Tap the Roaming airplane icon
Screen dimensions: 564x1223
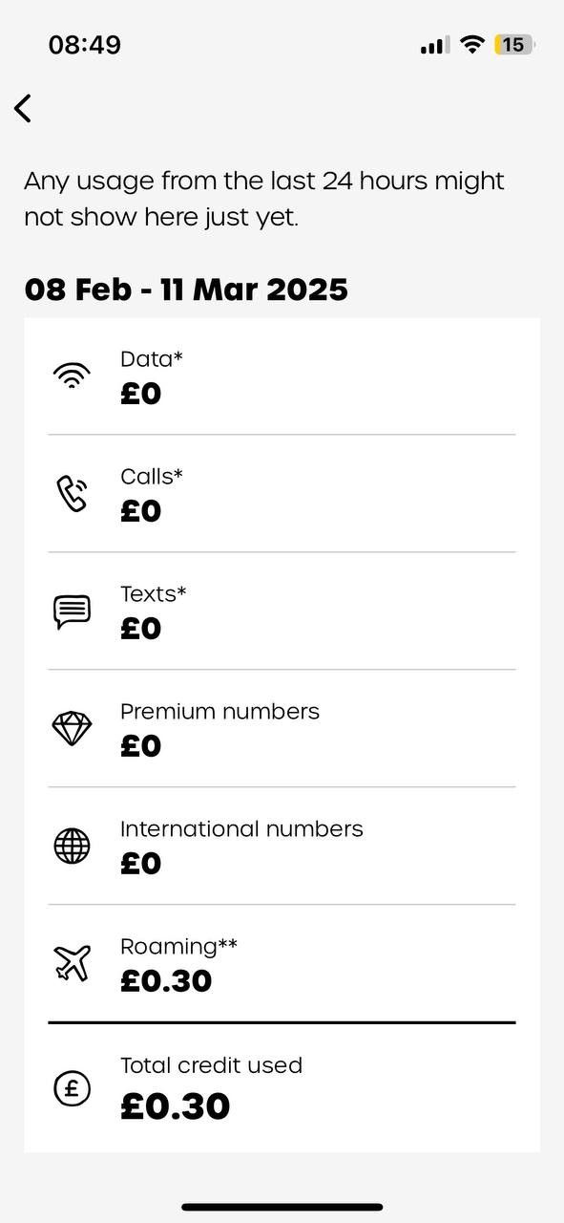(72, 963)
